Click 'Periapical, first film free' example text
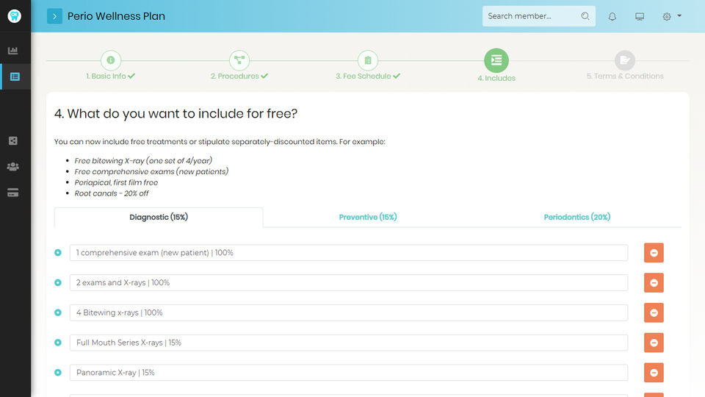 tap(116, 182)
